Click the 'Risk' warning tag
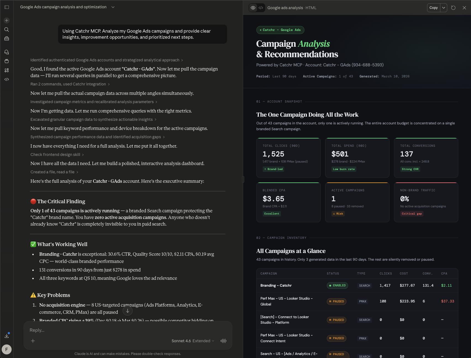Screen dimensions: 471x358 point(338,214)
